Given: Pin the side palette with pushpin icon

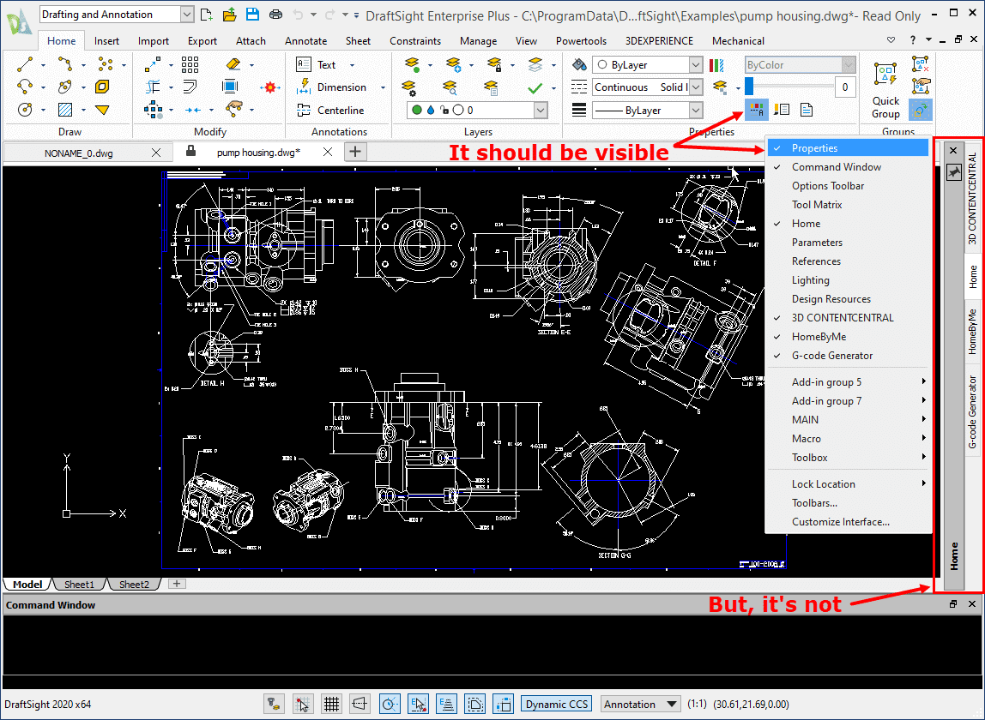Looking at the screenshot, I should coord(954,172).
